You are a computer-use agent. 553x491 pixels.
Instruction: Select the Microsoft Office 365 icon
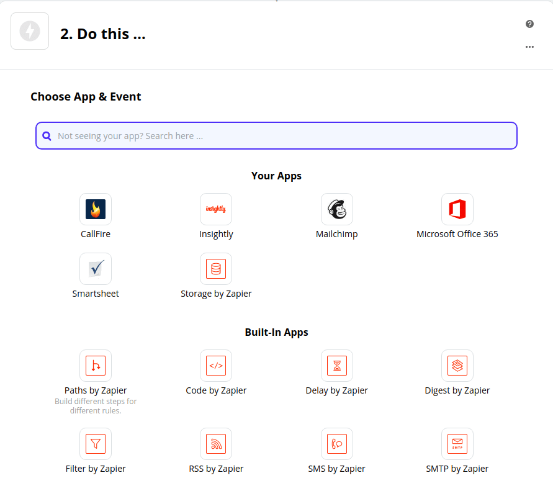(x=457, y=209)
